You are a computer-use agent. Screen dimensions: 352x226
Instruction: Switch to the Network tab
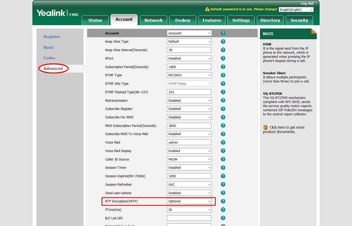pyautogui.click(x=154, y=20)
